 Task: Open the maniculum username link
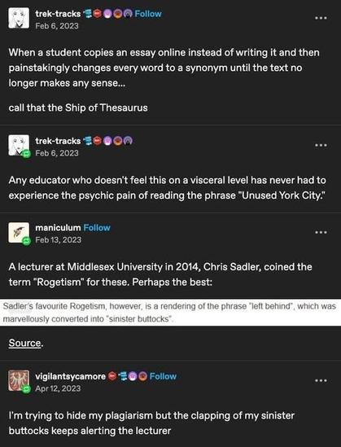coord(58,228)
